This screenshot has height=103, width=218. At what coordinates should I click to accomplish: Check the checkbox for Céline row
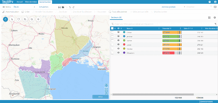[112, 33]
